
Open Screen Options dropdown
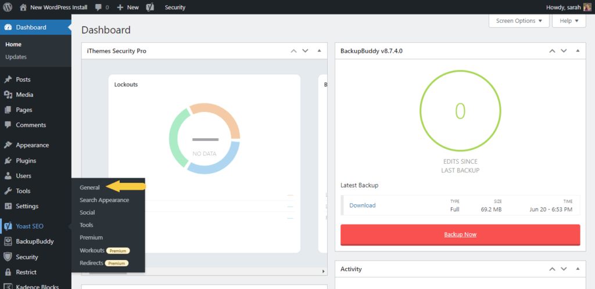pos(519,21)
